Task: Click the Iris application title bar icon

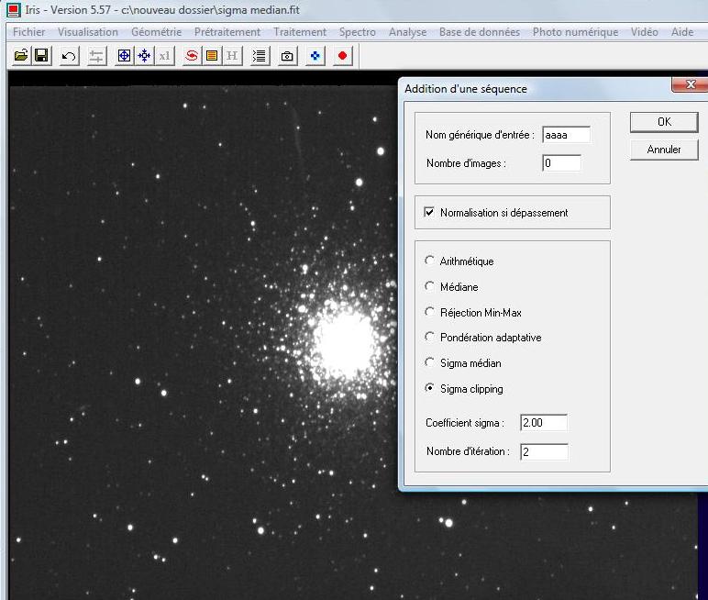Action: point(14,9)
